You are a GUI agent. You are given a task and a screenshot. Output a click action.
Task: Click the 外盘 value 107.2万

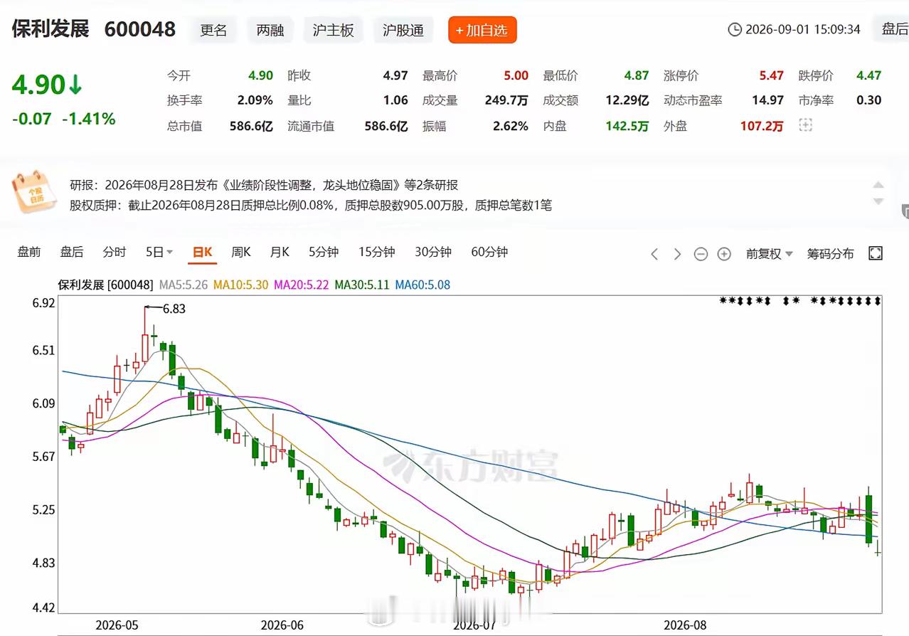[x=762, y=126]
